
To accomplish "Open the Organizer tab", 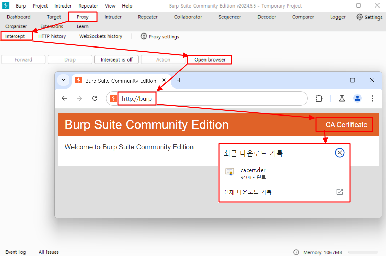I will 16,26.
